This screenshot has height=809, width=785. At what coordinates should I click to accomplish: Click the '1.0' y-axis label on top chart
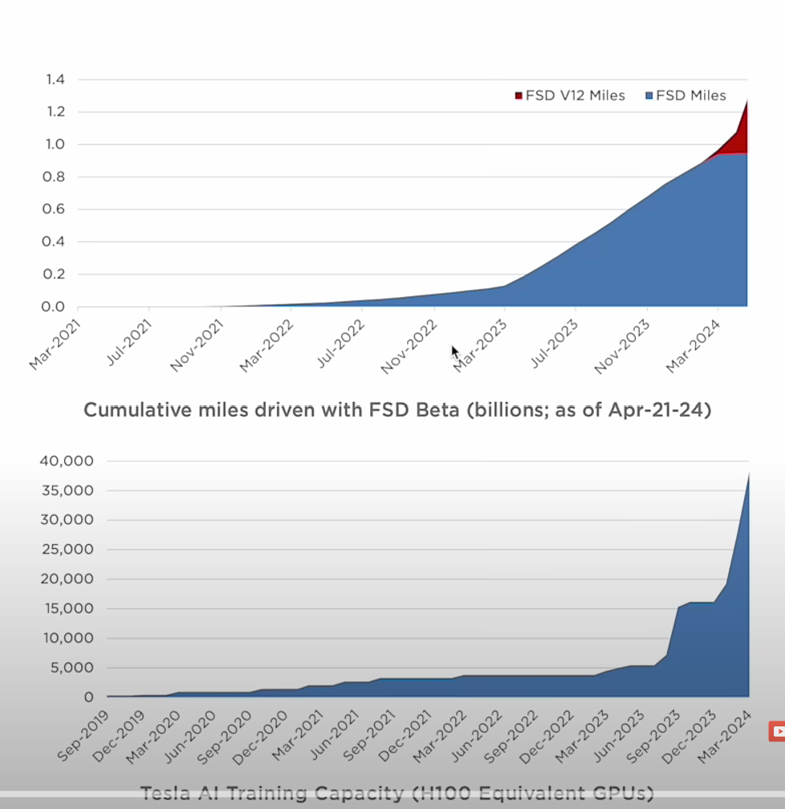pyautogui.click(x=55, y=144)
